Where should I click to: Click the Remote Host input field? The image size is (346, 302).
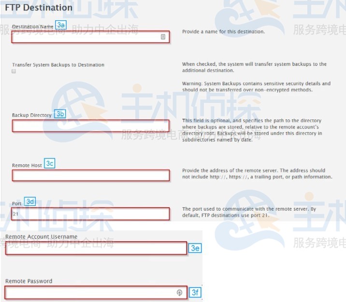(x=91, y=175)
